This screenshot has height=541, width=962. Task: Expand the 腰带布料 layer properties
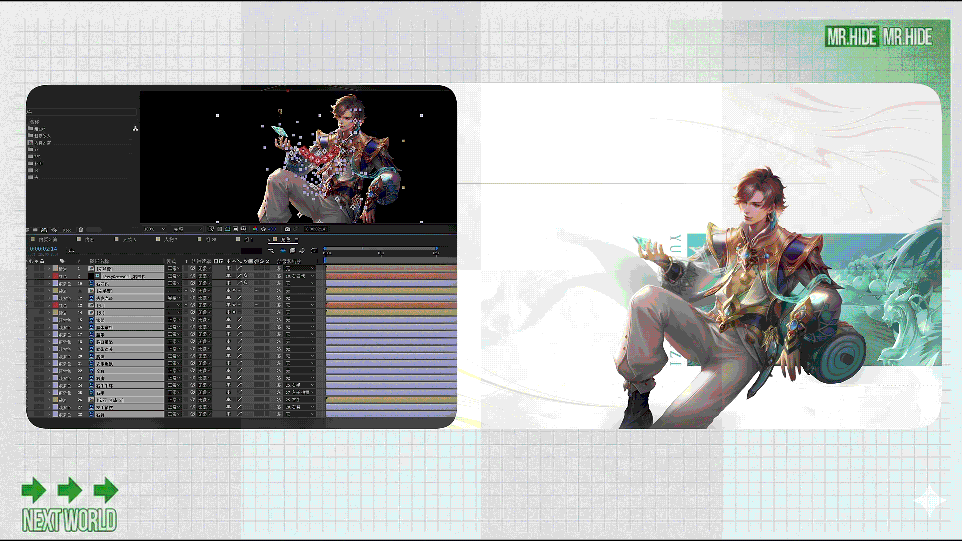49,327
